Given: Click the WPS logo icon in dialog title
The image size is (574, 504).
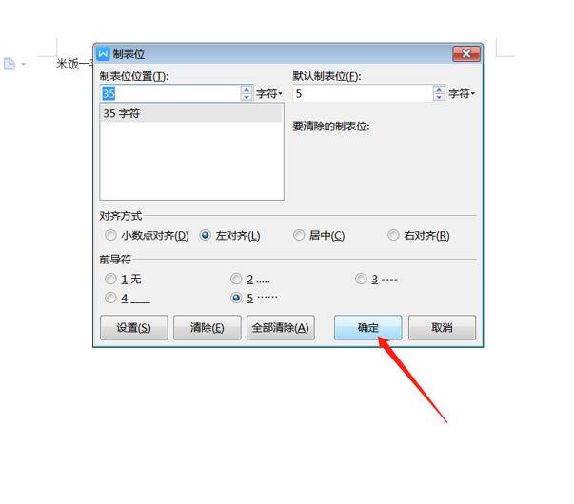Looking at the screenshot, I should pos(103,54).
